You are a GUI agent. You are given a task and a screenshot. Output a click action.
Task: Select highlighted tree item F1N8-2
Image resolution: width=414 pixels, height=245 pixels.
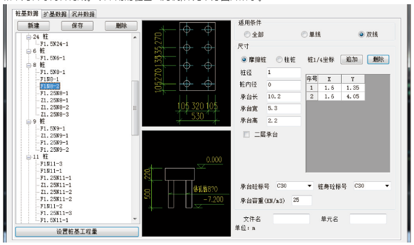click(50, 86)
